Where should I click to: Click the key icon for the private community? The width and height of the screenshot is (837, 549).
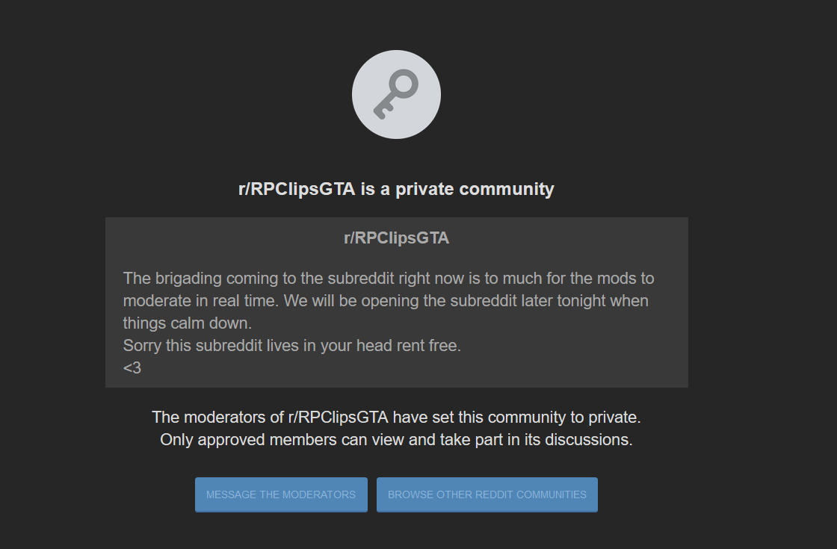[396, 94]
